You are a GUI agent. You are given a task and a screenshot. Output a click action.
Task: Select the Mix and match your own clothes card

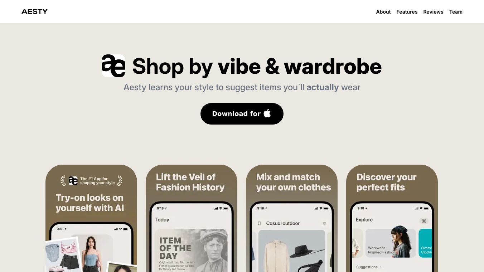[x=292, y=218]
